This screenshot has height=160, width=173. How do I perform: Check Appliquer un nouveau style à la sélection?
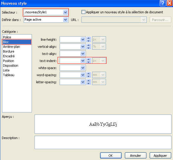click(x=83, y=12)
